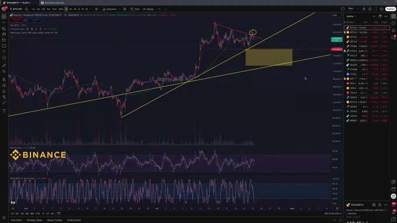Switch to the BTCUSDT.P browser tab

tap(19, 3)
